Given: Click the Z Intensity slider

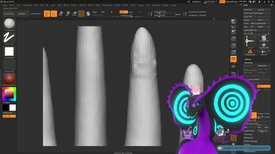Looking at the screenshot, I should click(x=132, y=15).
